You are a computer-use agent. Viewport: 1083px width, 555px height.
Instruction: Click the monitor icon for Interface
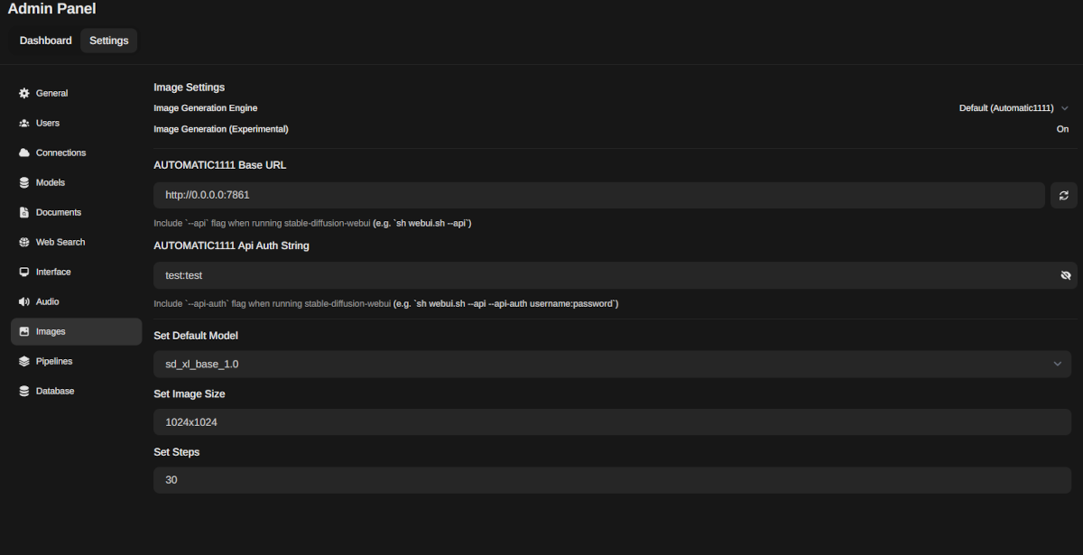(24, 272)
